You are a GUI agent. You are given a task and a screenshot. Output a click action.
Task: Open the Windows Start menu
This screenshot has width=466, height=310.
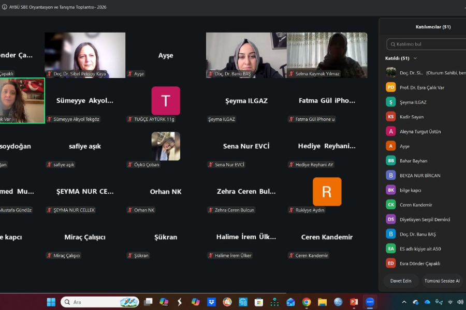coord(51,302)
